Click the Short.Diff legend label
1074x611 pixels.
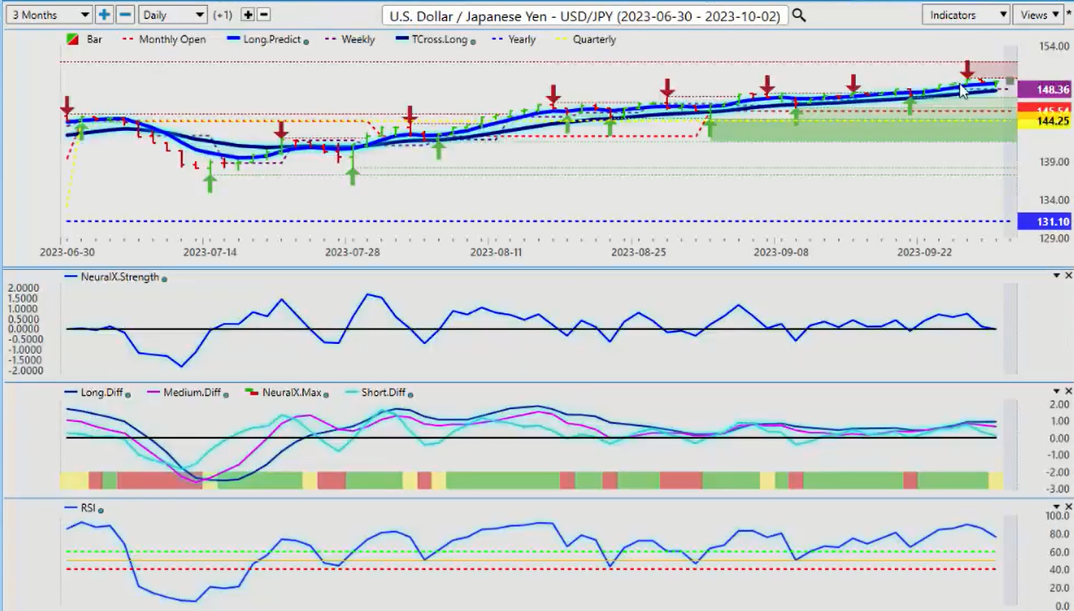point(384,392)
